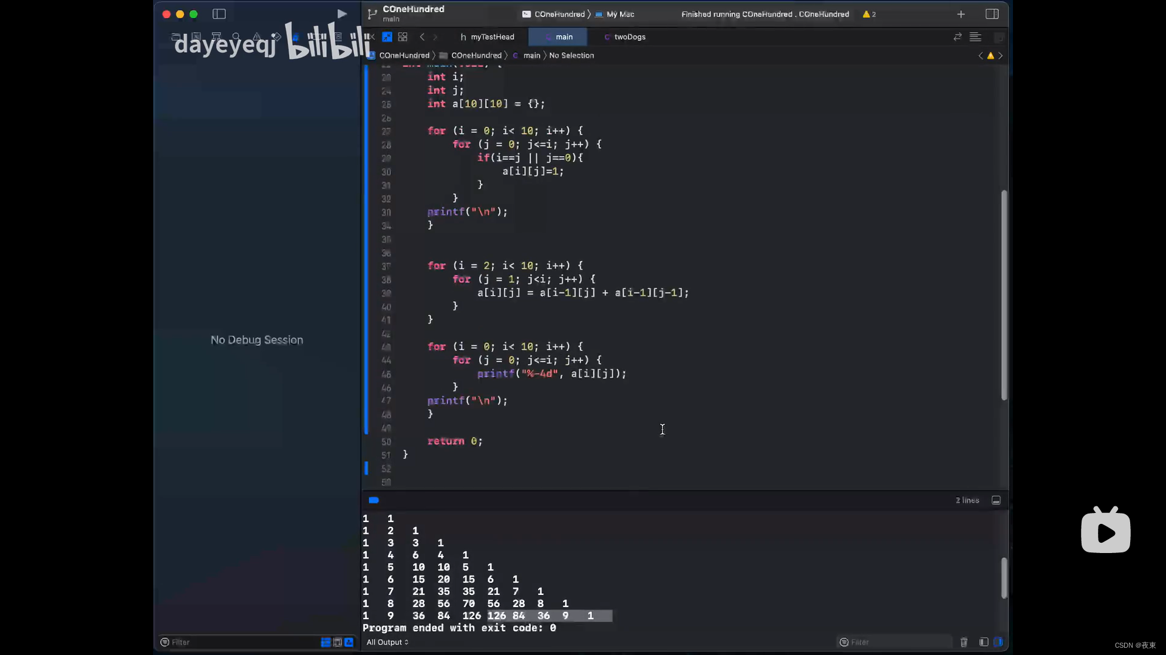Image resolution: width=1166 pixels, height=655 pixels.
Task: Toggle last blue navigator filter button
Action: tap(349, 642)
